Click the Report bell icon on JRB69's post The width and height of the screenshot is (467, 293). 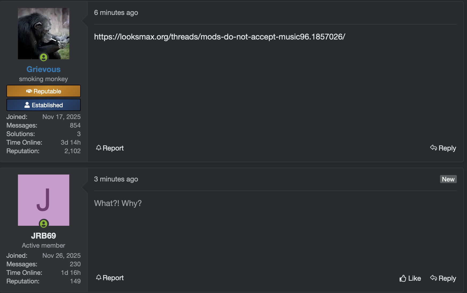pyautogui.click(x=99, y=278)
